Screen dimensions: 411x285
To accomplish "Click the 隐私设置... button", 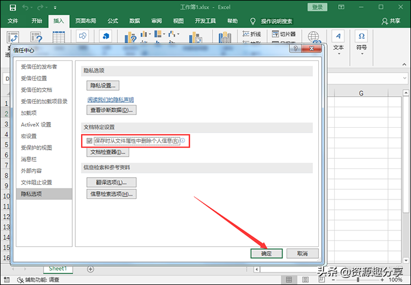I will [103, 85].
